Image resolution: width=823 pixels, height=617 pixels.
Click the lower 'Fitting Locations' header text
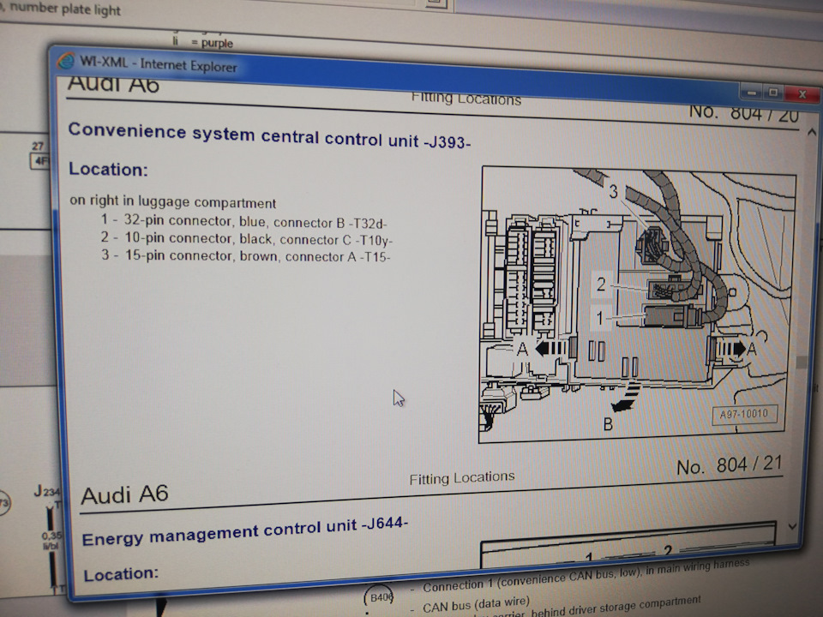tap(462, 477)
